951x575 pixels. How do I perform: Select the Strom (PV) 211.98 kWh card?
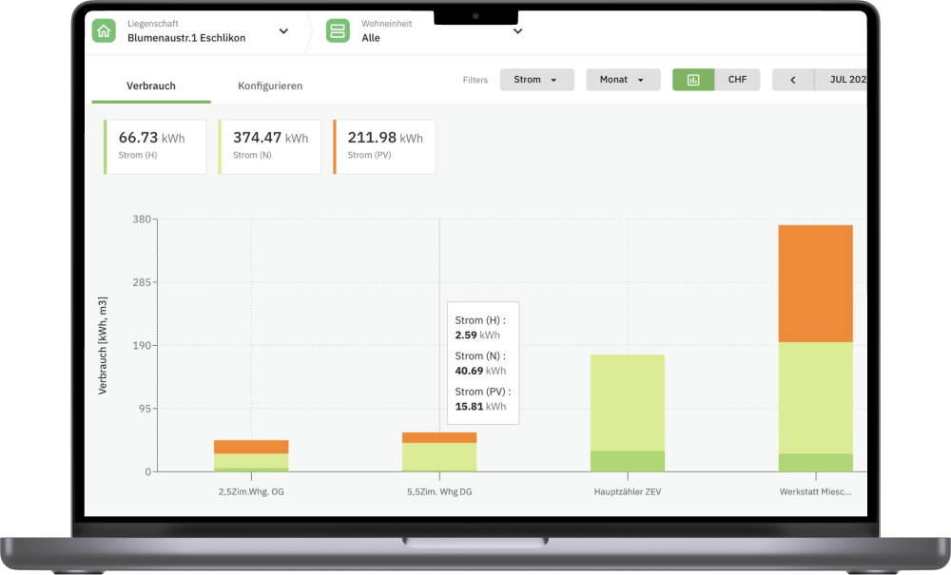tap(384, 146)
